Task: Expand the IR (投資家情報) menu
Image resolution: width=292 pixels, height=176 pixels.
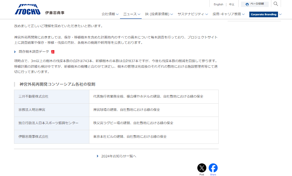Action: 159,14
